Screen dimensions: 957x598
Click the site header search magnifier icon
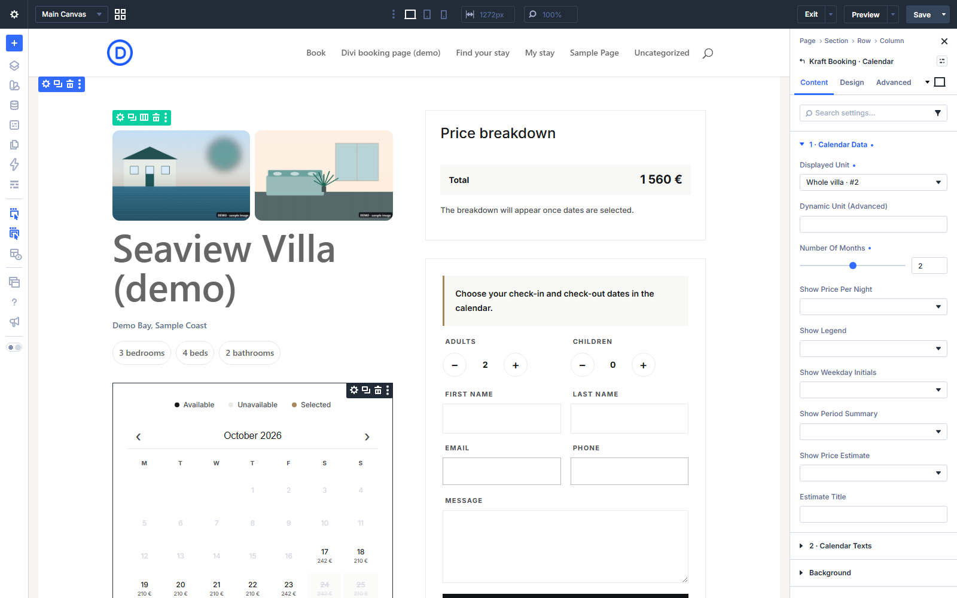[708, 53]
